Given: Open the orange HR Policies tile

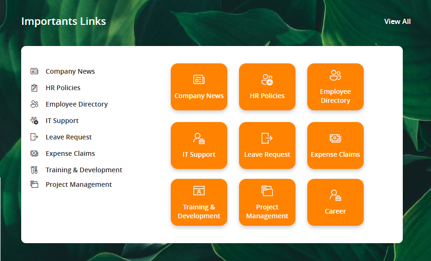Looking at the screenshot, I should click(267, 87).
